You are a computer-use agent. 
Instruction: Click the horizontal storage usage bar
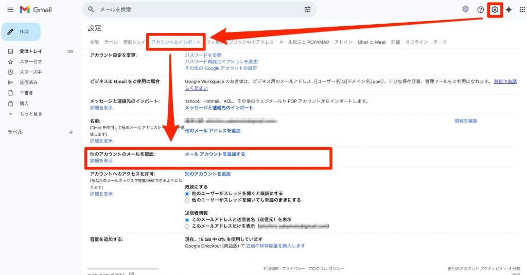coord(123,268)
